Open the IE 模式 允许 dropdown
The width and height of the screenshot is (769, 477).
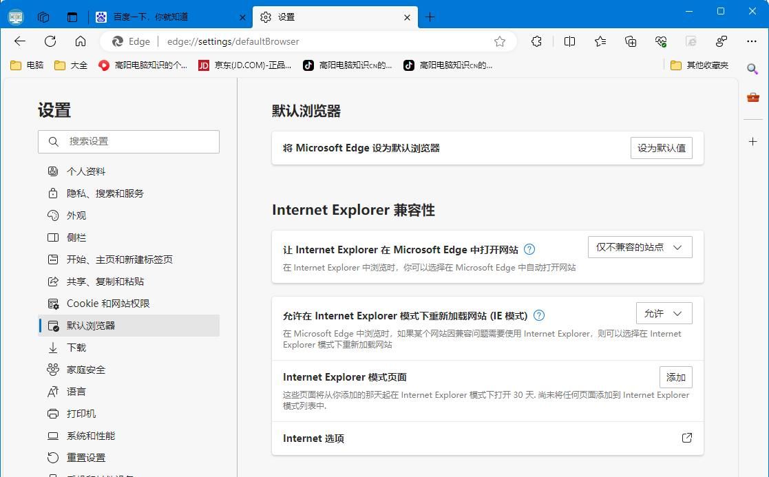coord(663,313)
